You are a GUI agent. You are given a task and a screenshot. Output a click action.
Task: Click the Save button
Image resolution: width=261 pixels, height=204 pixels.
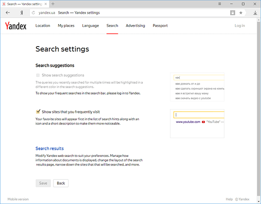[x=43, y=183]
